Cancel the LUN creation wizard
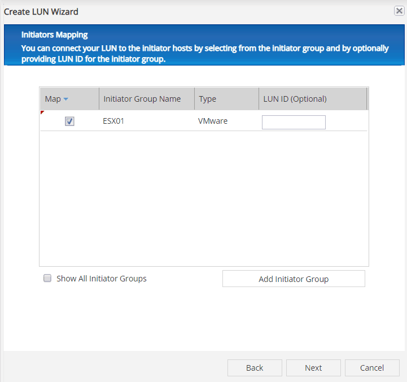 [372, 368]
